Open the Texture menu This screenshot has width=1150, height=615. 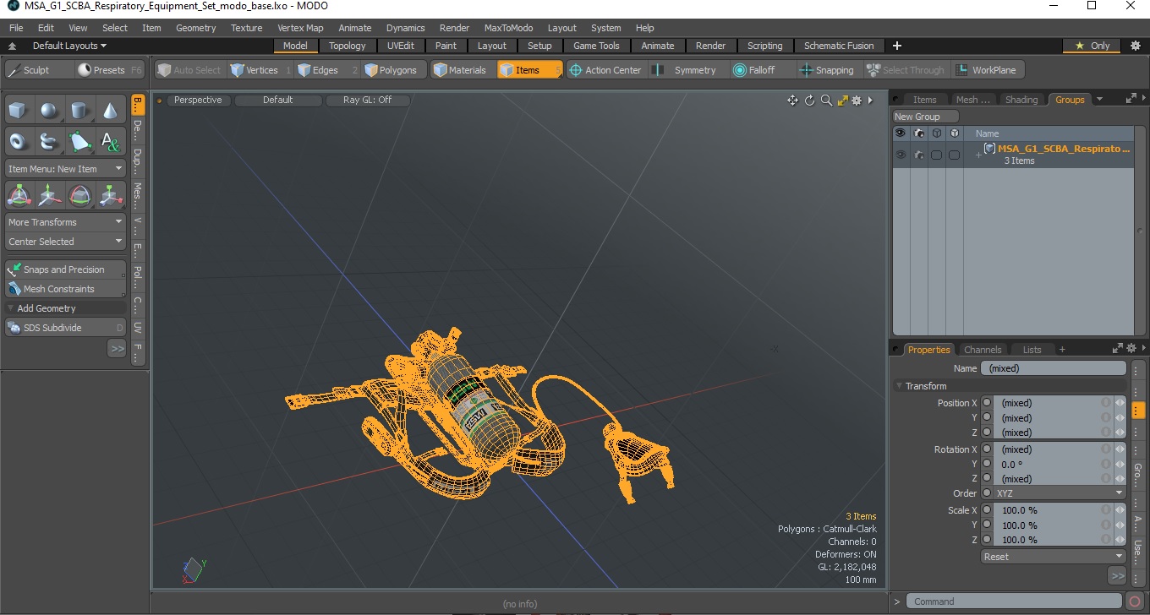click(x=247, y=28)
